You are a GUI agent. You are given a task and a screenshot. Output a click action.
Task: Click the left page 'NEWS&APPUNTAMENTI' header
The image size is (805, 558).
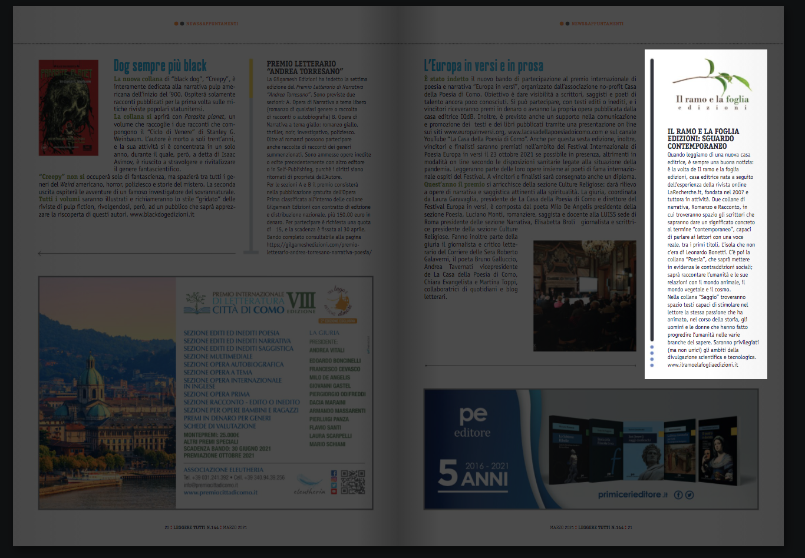click(x=212, y=24)
